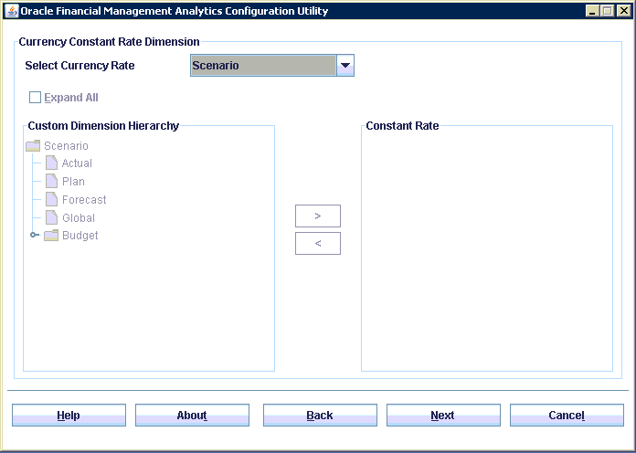636x453 pixels.
Task: Maximize the Configuration Utility window
Action: pos(608,11)
